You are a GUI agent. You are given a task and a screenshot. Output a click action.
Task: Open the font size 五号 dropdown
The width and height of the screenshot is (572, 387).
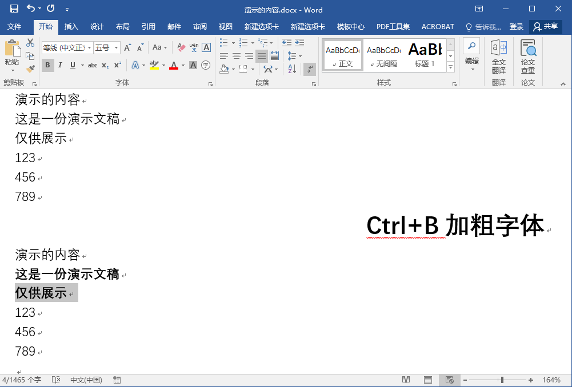117,48
